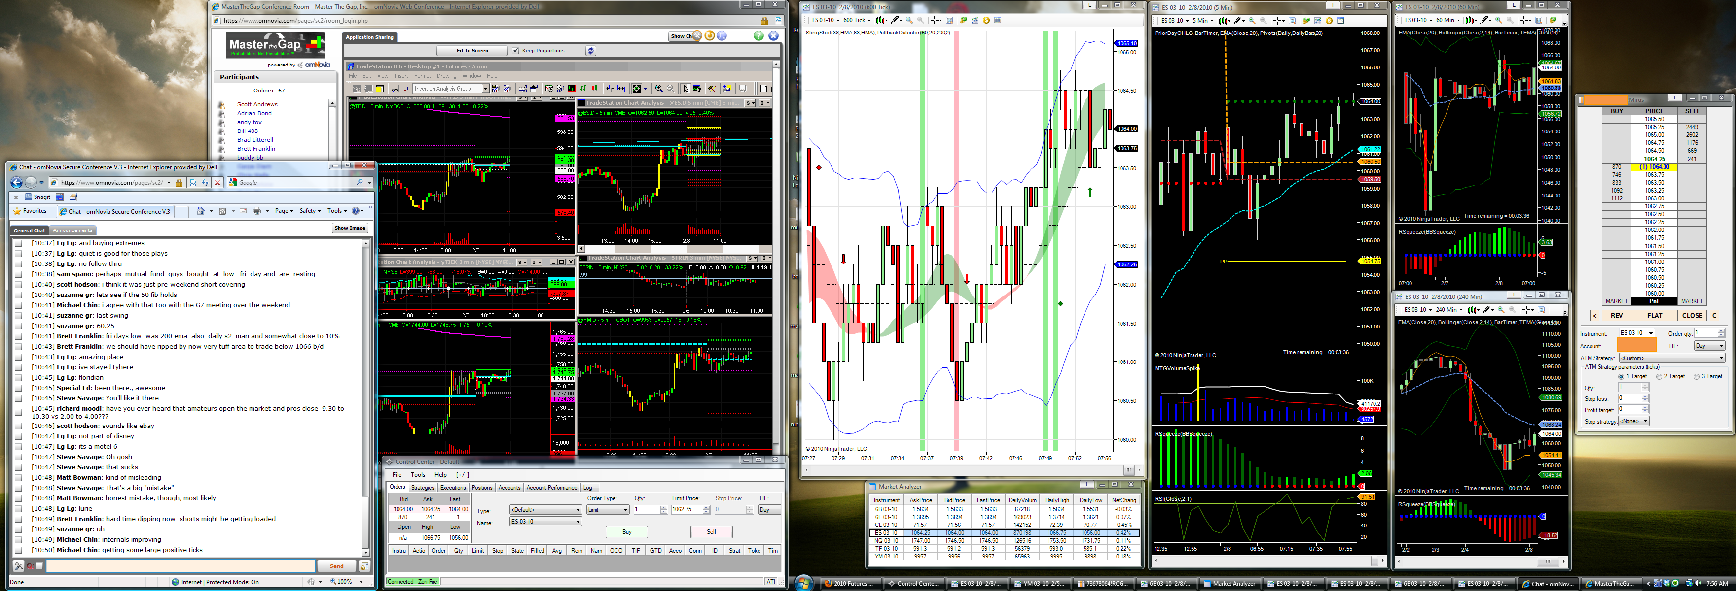Check box beside 'sounds like ebay' chat message
This screenshot has width=1736, height=591.
19,426
